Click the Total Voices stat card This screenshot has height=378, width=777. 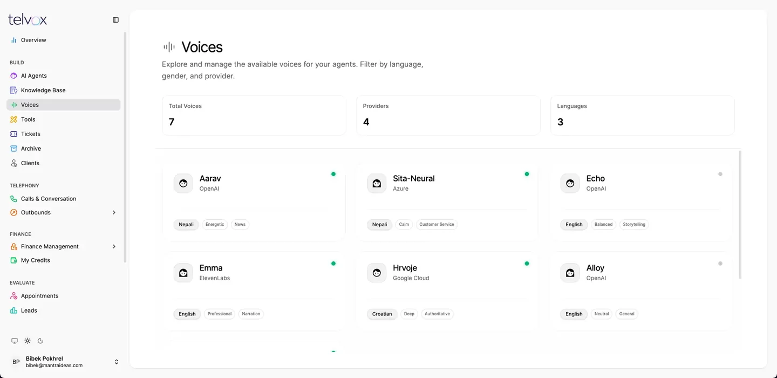(254, 115)
